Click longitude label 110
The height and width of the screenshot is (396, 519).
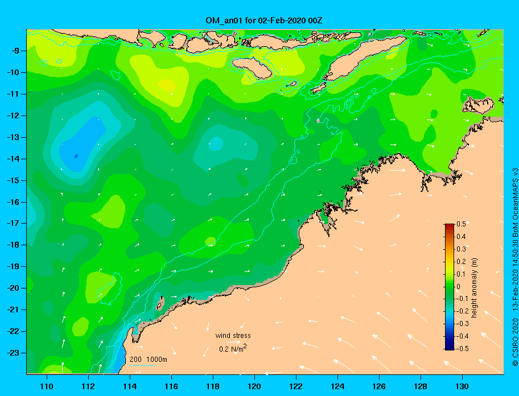[x=47, y=386]
